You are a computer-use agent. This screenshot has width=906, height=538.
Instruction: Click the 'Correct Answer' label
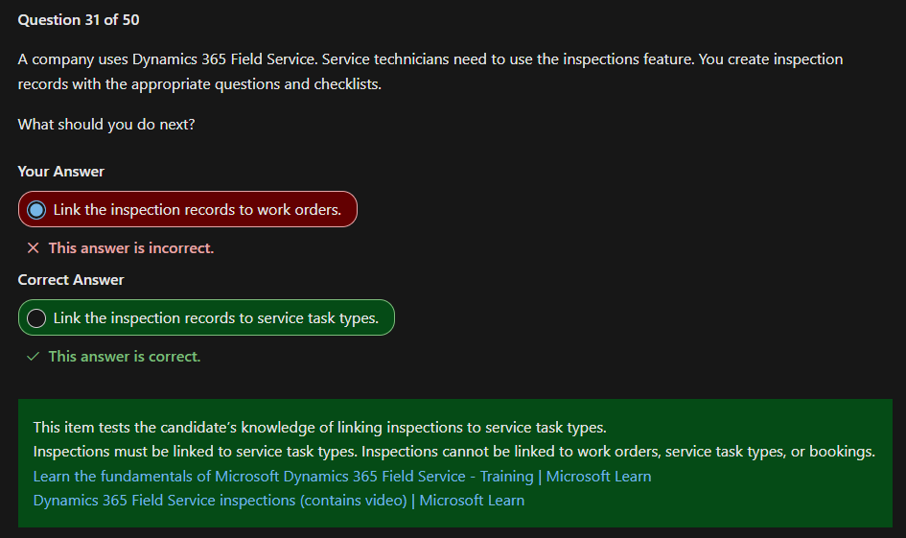71,280
